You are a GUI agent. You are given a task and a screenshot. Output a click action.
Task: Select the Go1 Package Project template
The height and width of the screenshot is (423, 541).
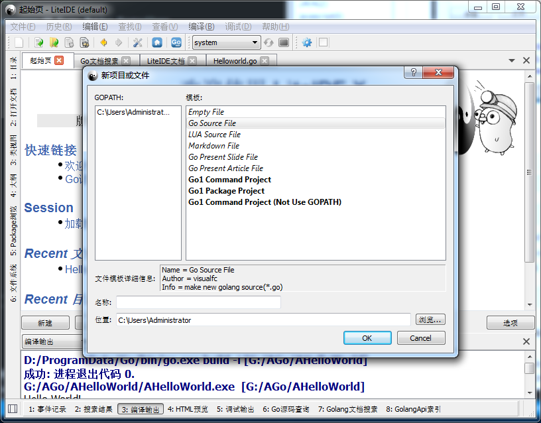(316, 191)
